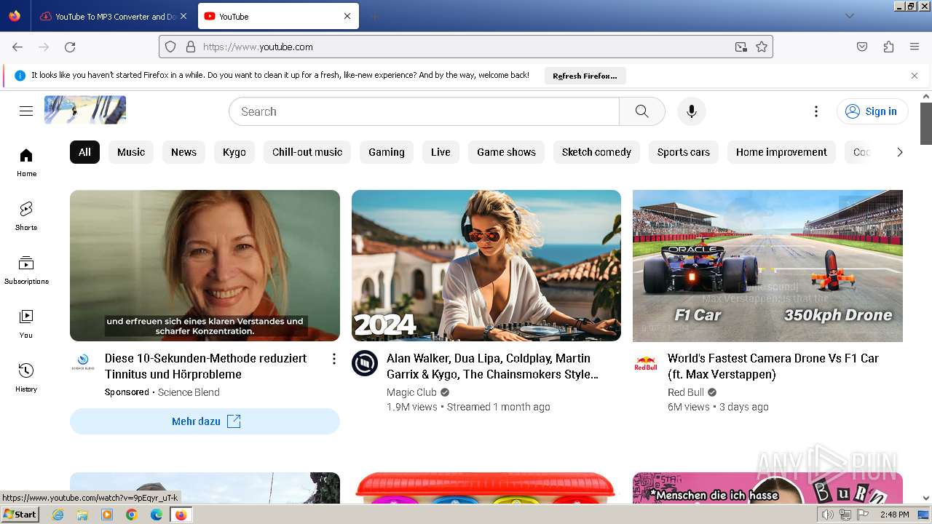Click Magic Club channel avatar
This screenshot has height=524, width=932.
tap(365, 363)
